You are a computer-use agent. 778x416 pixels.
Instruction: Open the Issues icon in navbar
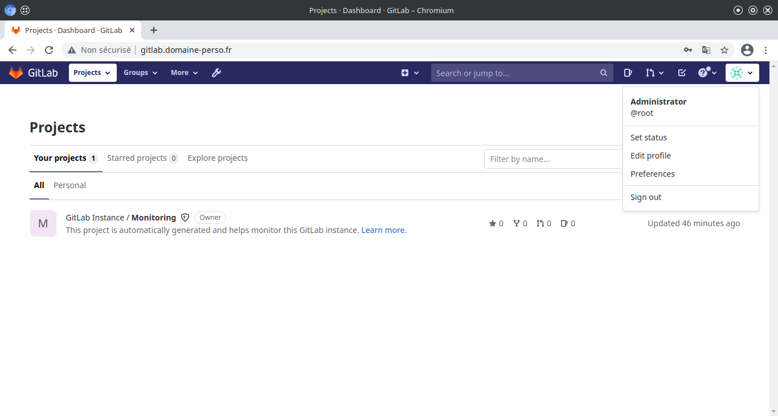pos(628,73)
